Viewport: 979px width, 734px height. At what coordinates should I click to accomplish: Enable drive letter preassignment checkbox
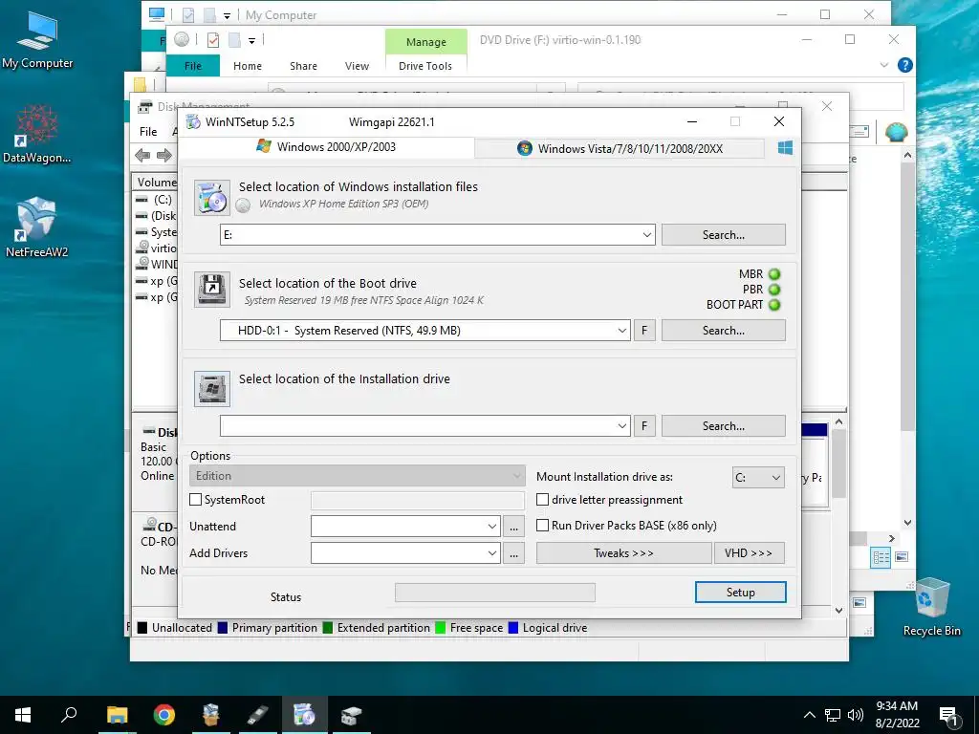tap(543, 499)
